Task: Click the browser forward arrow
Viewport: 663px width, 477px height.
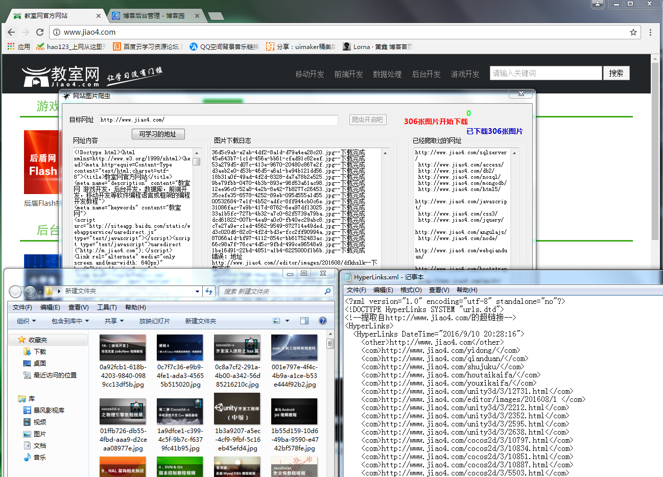Action: (26, 32)
